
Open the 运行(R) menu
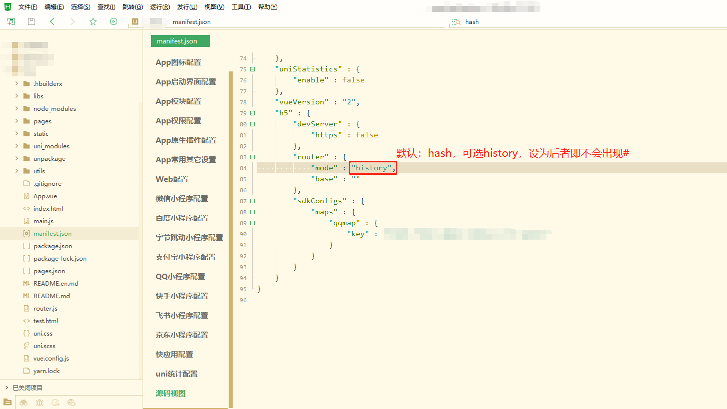coord(160,7)
